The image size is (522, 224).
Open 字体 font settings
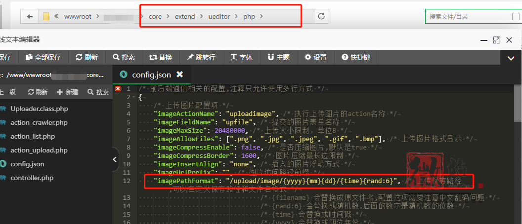point(241,58)
